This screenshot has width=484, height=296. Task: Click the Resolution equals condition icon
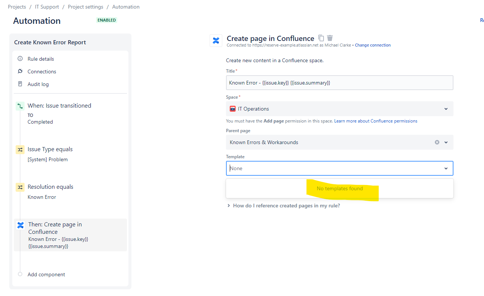coord(20,187)
